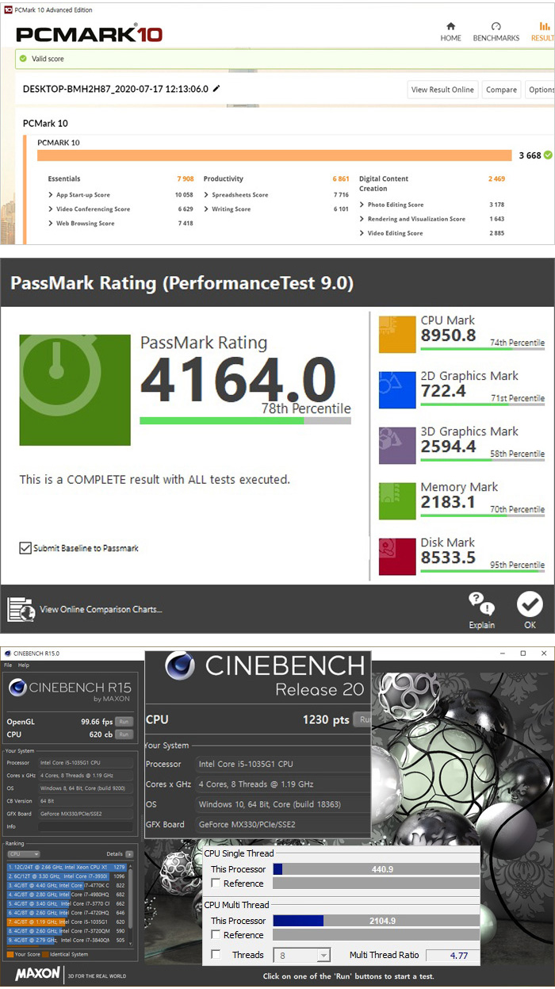555x989 pixels.
Task: Click the pencil icon to rename result
Action: coord(216,89)
